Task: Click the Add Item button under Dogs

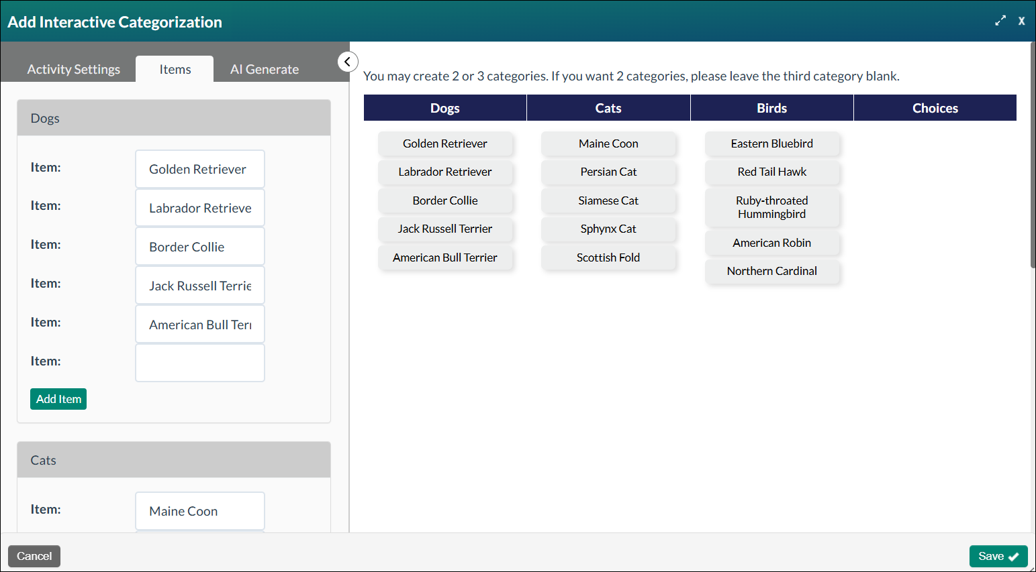Action: click(x=58, y=398)
